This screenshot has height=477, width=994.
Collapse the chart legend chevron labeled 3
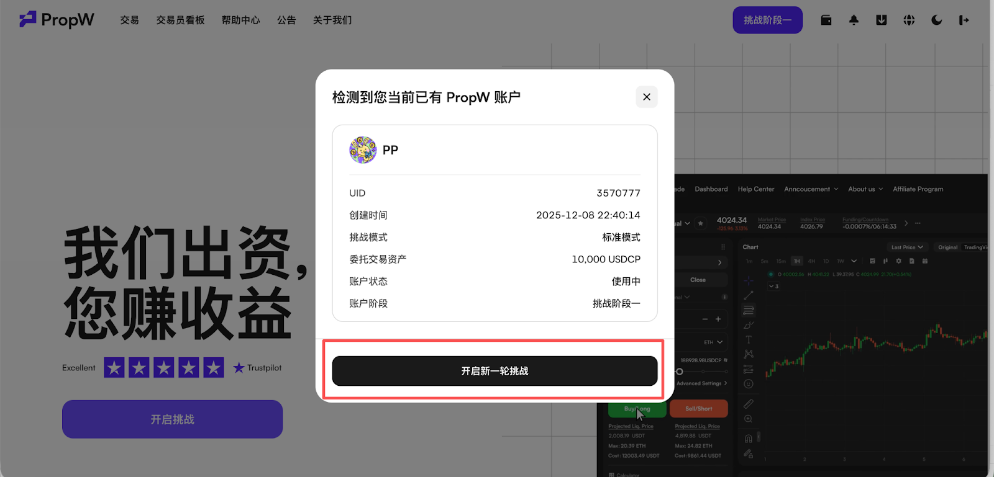click(774, 287)
